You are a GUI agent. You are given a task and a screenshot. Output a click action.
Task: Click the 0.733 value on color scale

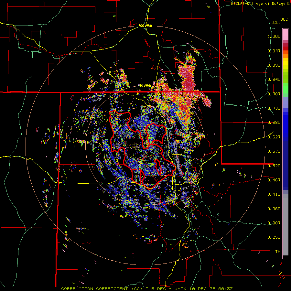pos(274,108)
